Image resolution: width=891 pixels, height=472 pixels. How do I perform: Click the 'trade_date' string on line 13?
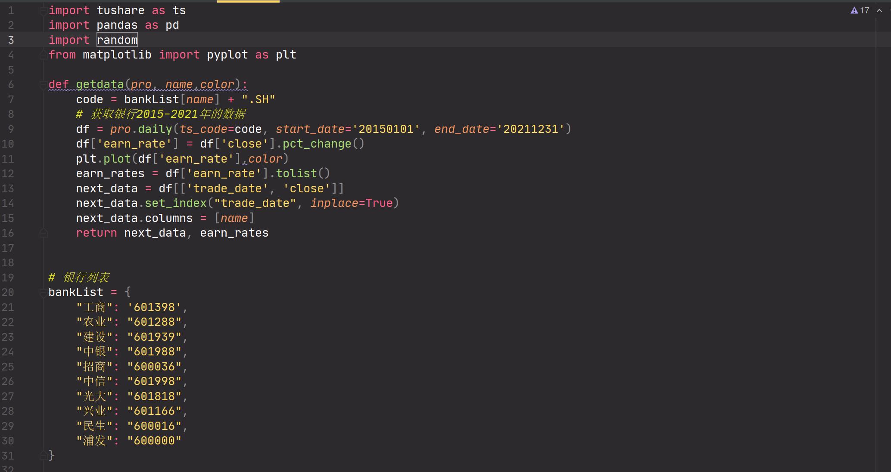[x=227, y=188]
